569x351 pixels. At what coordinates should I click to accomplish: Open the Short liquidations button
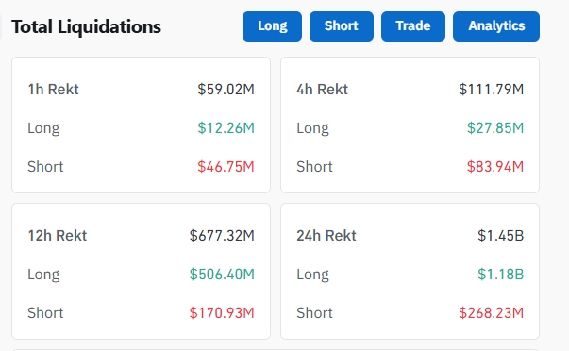point(342,26)
